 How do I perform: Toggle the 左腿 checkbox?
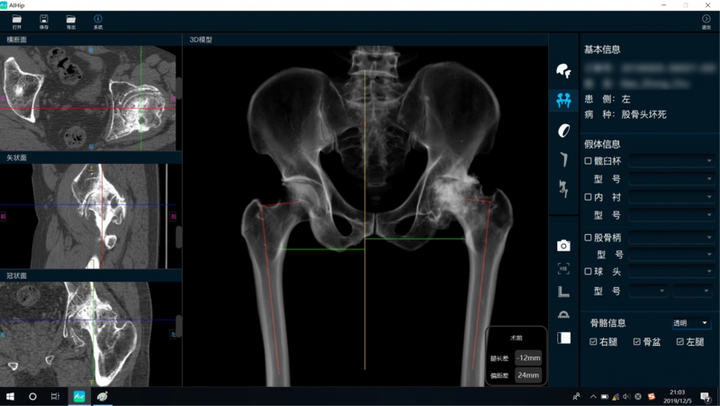point(680,342)
